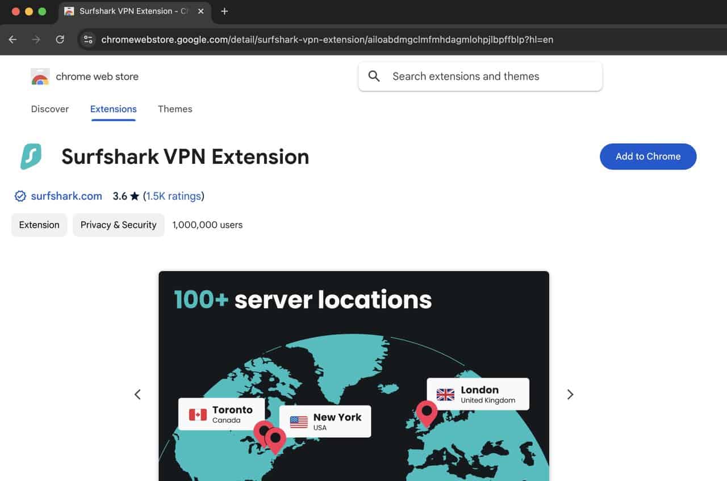Open the surfshark.com publisher link
727x481 pixels.
click(66, 196)
